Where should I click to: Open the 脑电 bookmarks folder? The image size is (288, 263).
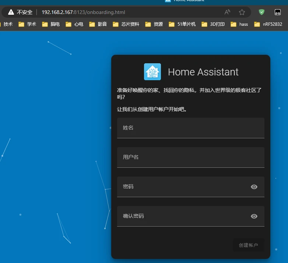(51, 24)
